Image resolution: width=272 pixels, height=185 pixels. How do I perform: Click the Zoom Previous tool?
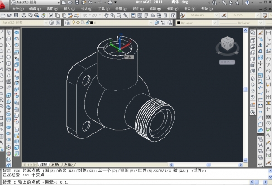point(126,15)
